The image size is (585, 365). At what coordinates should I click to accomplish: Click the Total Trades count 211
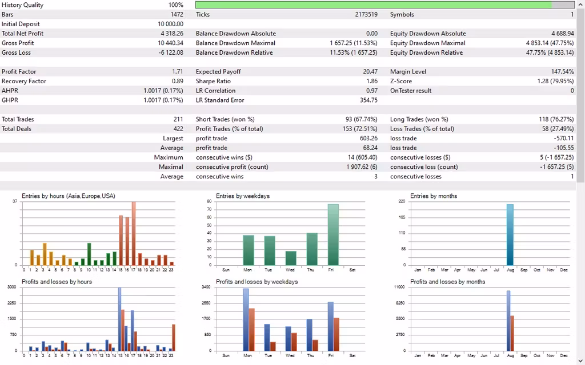point(178,120)
